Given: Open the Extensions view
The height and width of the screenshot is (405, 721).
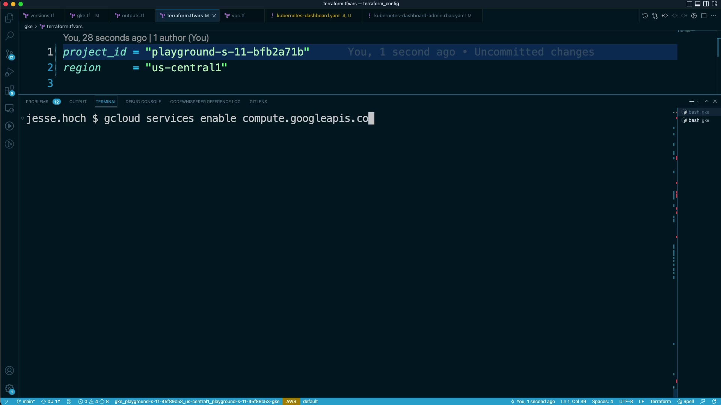Looking at the screenshot, I should 9,90.
